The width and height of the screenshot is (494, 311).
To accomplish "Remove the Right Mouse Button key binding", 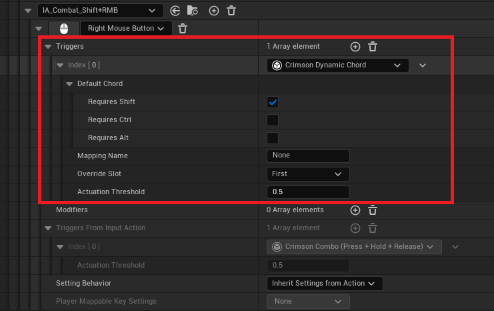I will coord(183,29).
